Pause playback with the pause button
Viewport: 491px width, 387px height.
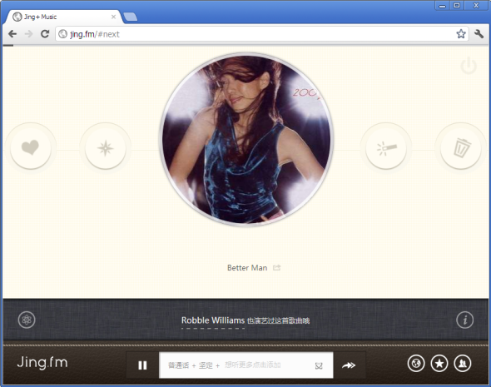pos(142,365)
